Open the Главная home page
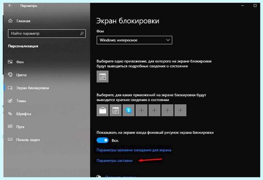 click(23, 21)
